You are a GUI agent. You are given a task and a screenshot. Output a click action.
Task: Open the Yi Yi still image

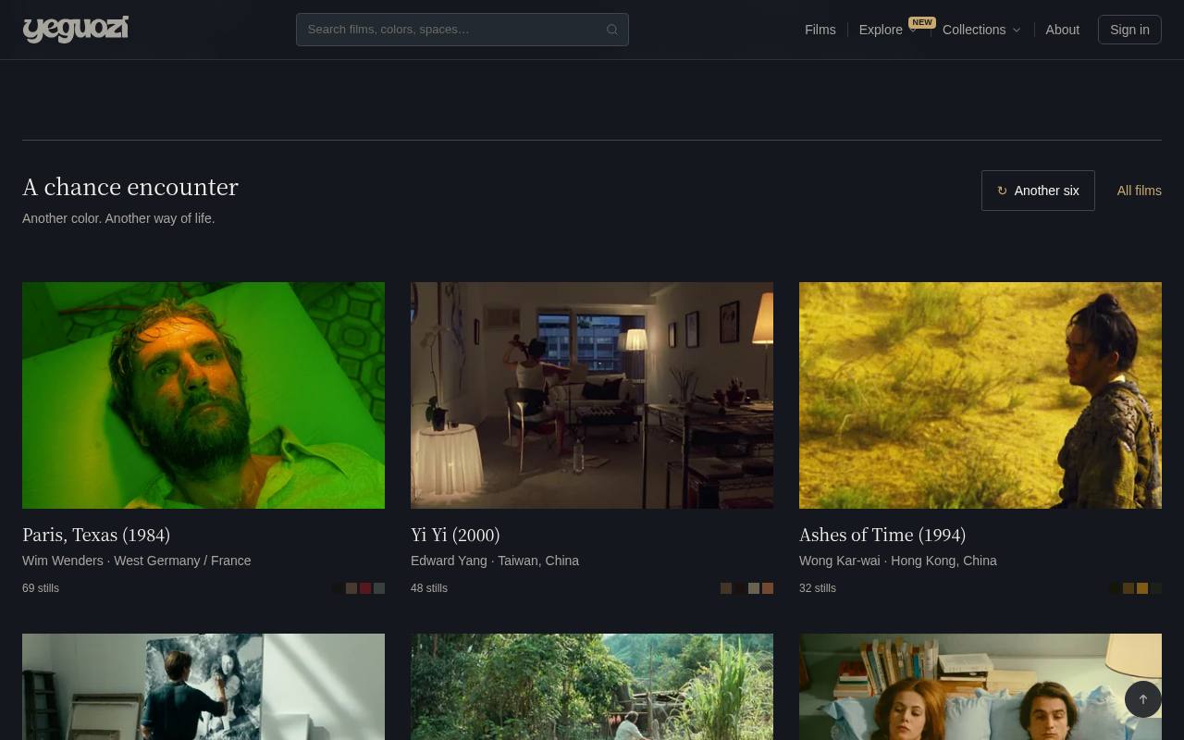592,395
